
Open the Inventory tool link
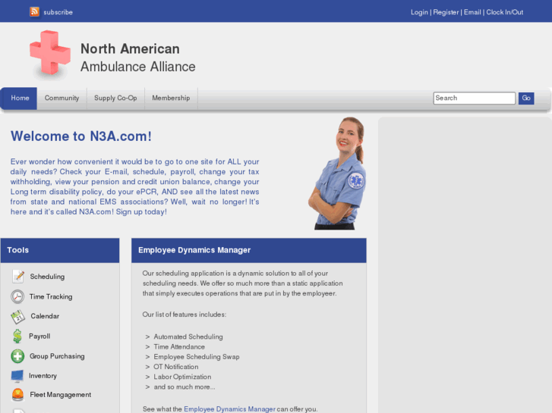coord(43,376)
